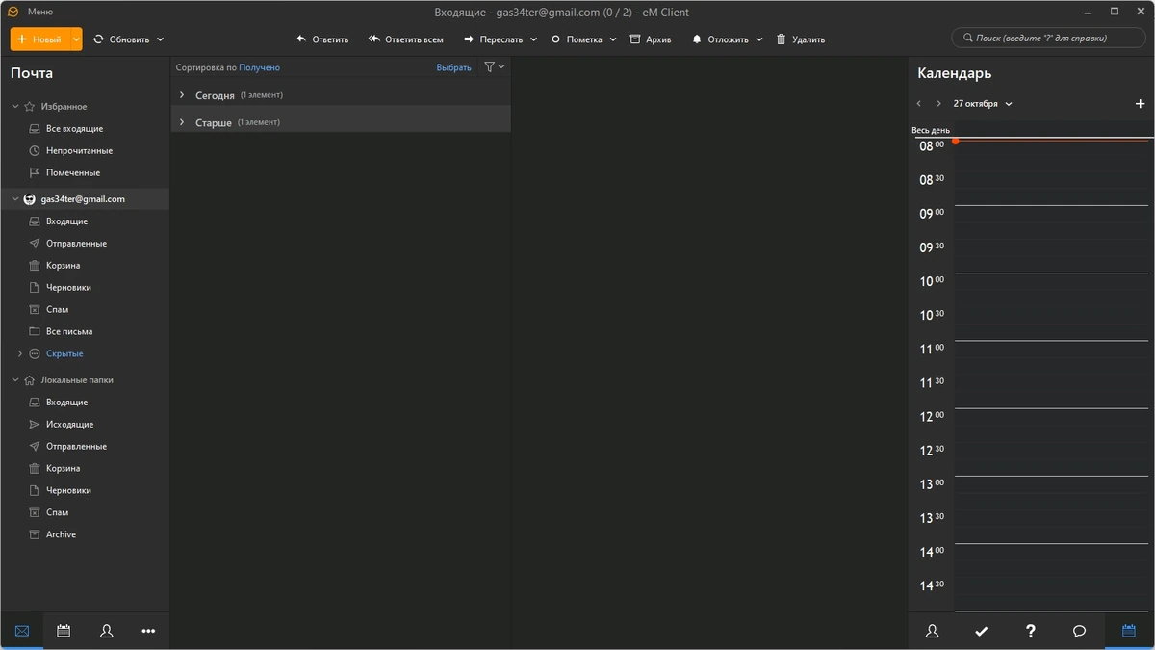Go to the next day in Календарь
The image size is (1155, 650).
[939, 104]
